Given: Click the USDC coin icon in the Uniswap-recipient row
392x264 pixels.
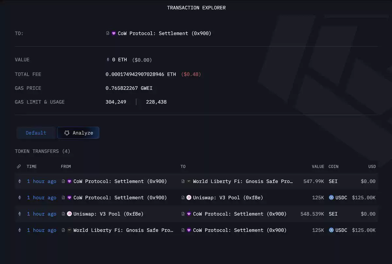Looking at the screenshot, I should 331,198.
